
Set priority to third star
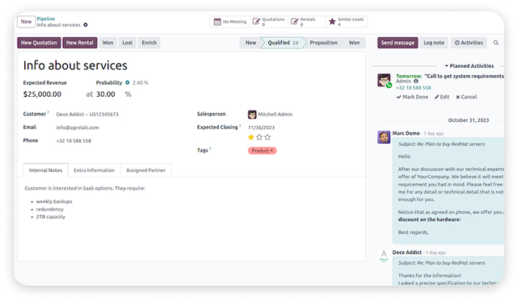click(x=267, y=137)
